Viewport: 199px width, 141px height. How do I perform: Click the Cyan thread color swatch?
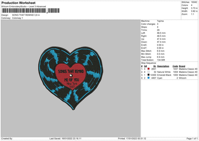pos(149,78)
